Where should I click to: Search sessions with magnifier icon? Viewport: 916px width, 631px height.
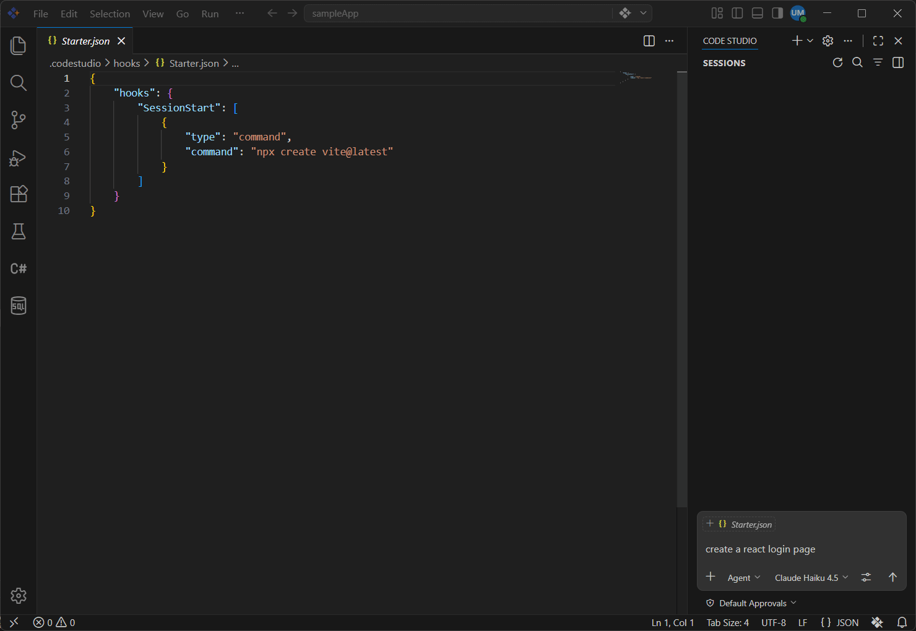tap(857, 62)
